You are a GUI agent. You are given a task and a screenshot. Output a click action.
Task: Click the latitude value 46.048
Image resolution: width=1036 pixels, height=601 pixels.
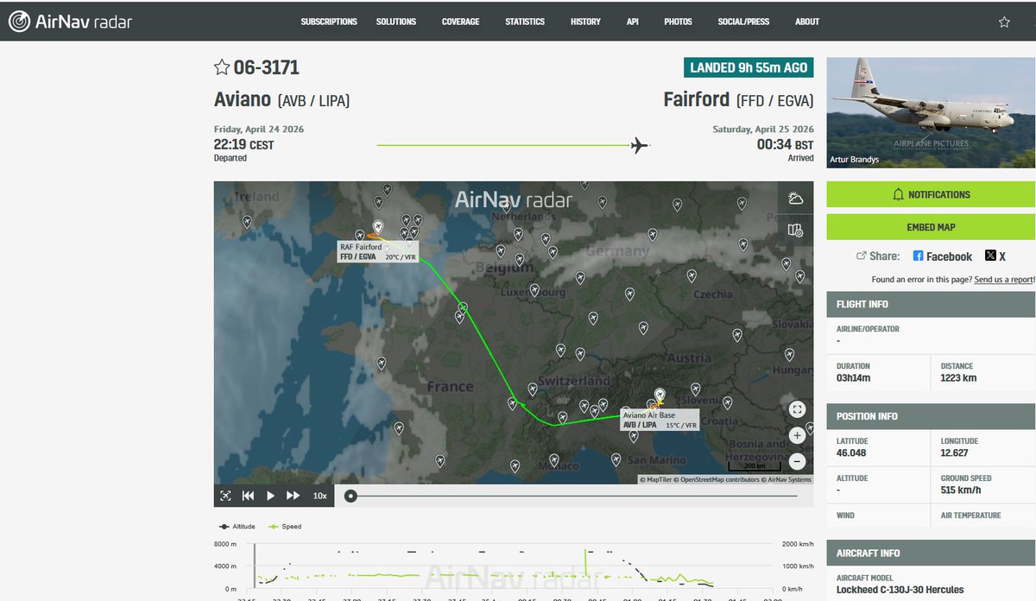(x=851, y=452)
